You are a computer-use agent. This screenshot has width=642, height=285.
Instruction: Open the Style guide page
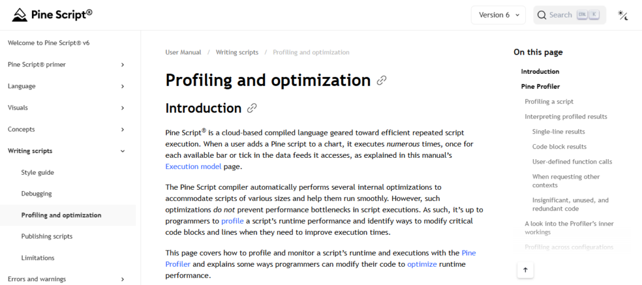(38, 172)
